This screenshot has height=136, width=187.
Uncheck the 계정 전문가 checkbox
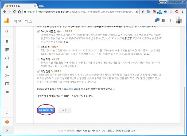[38, 71]
